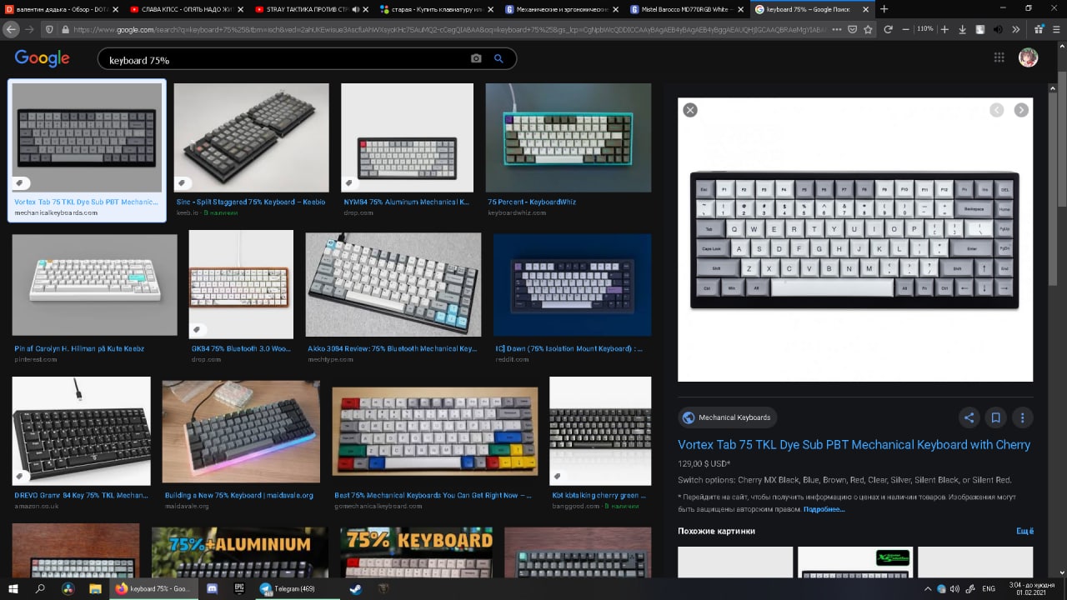Share the image with the share icon
The height and width of the screenshot is (600, 1067).
click(x=969, y=417)
